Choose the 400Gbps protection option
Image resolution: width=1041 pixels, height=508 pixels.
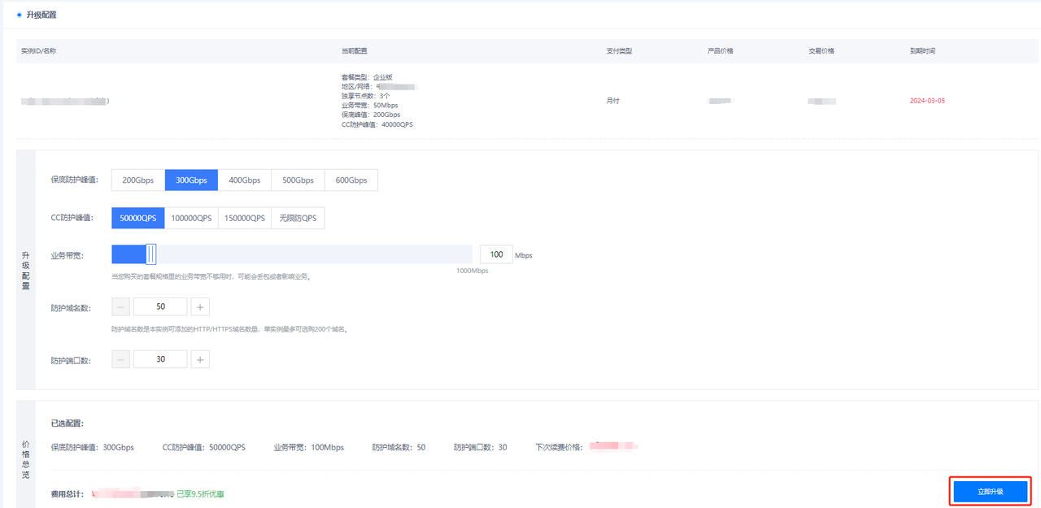[244, 180]
